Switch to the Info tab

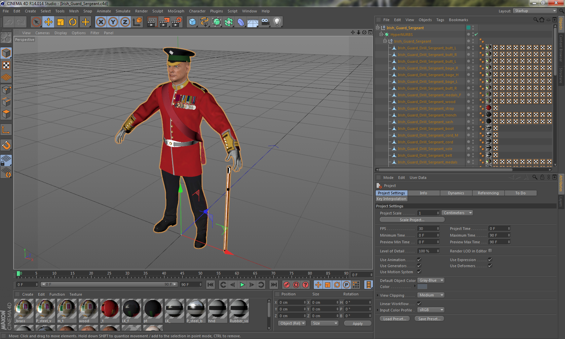click(423, 193)
